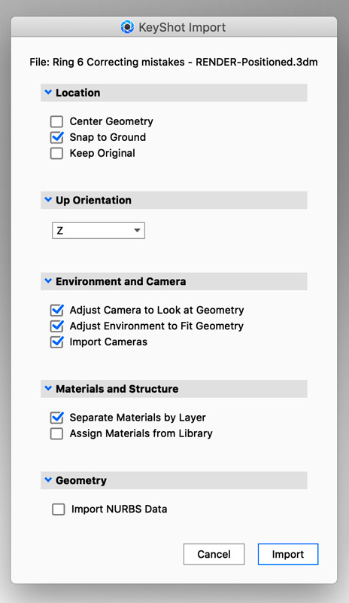Collapse the Geometry section chevron
Image resolution: width=349 pixels, height=603 pixels.
(x=48, y=480)
